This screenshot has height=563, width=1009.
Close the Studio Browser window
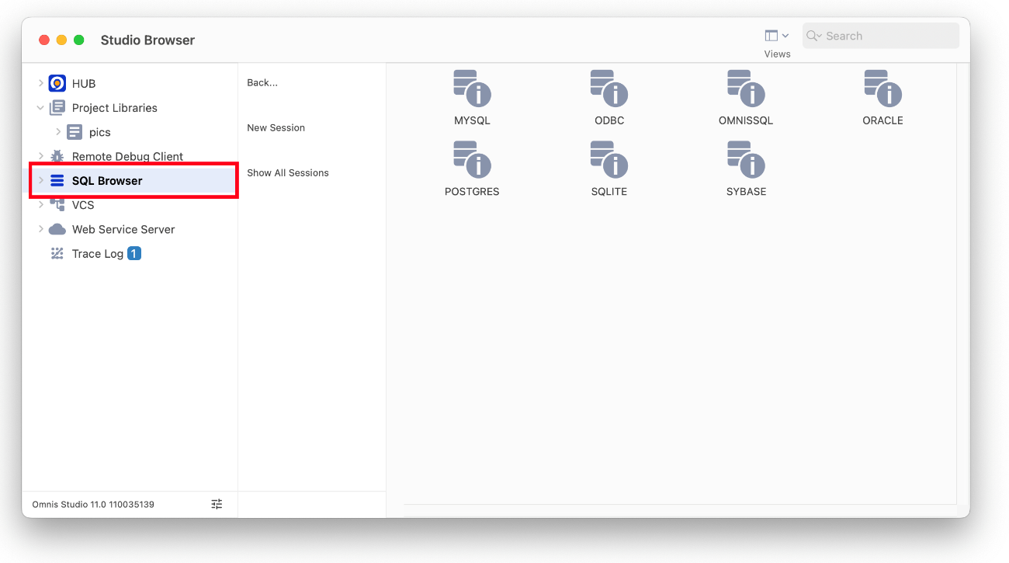(x=44, y=40)
